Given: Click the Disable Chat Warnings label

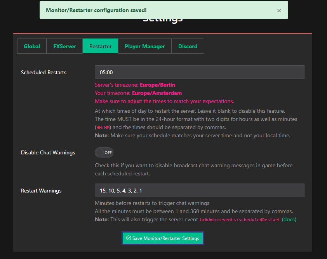Looking at the screenshot, I should pos(48,152).
